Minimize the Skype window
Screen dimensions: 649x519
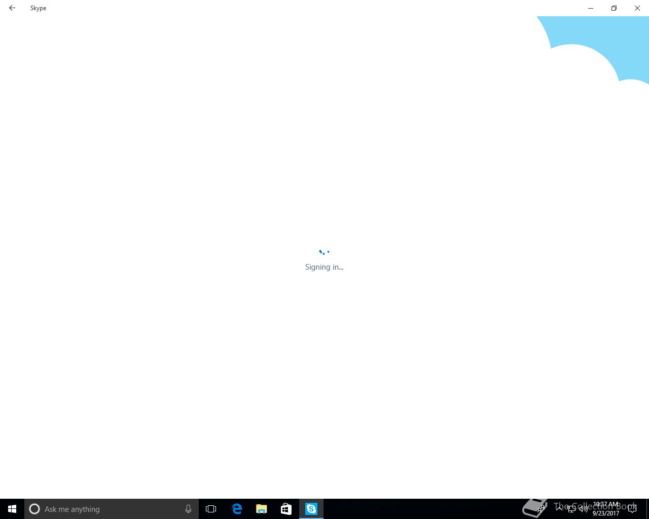click(x=591, y=8)
